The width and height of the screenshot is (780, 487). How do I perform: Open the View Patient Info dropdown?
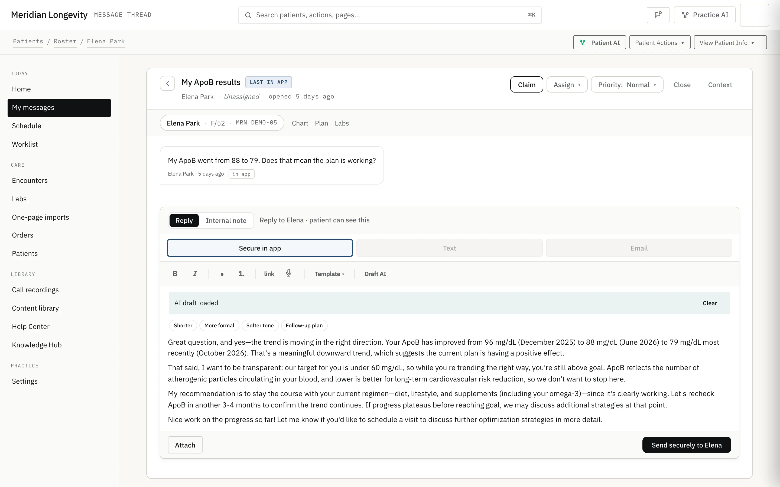point(730,42)
